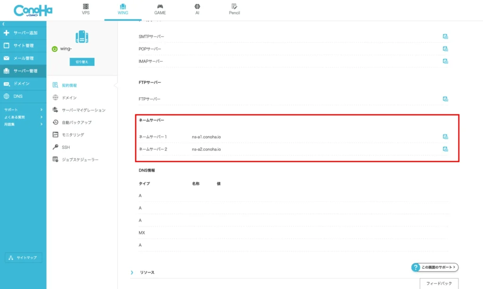
Task: Open この画面のサポート help button
Action: [435, 267]
